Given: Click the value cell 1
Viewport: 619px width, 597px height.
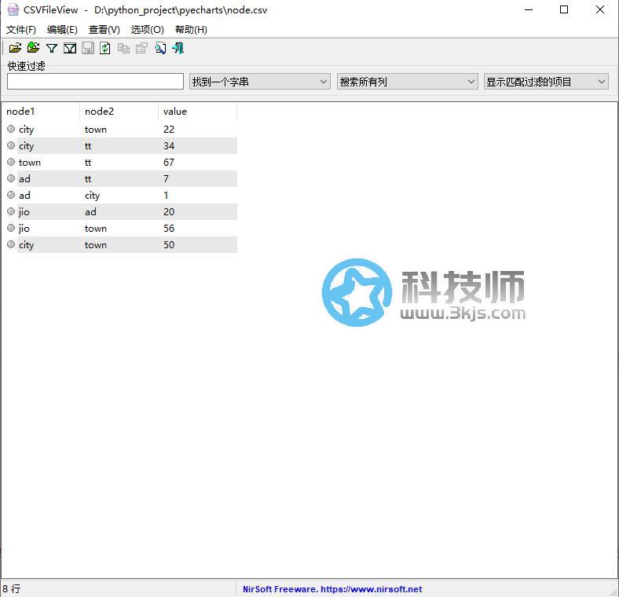Looking at the screenshot, I should 166,195.
